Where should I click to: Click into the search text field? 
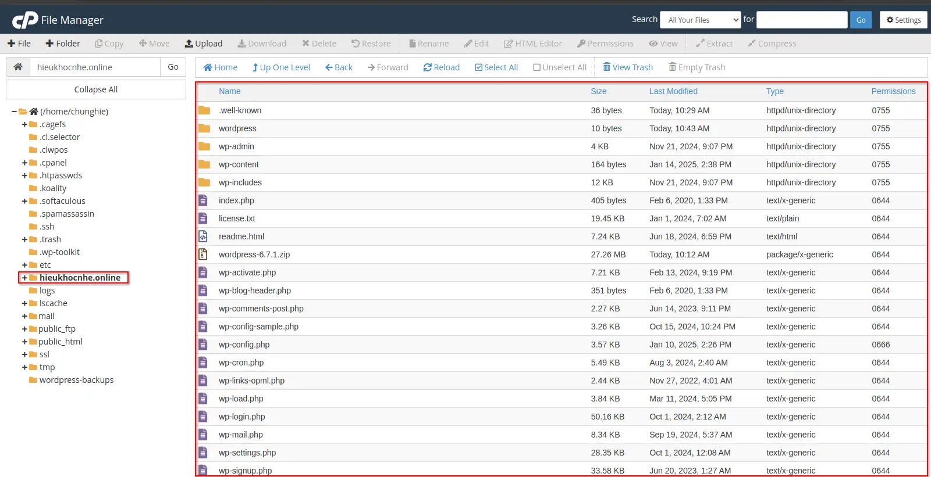801,20
